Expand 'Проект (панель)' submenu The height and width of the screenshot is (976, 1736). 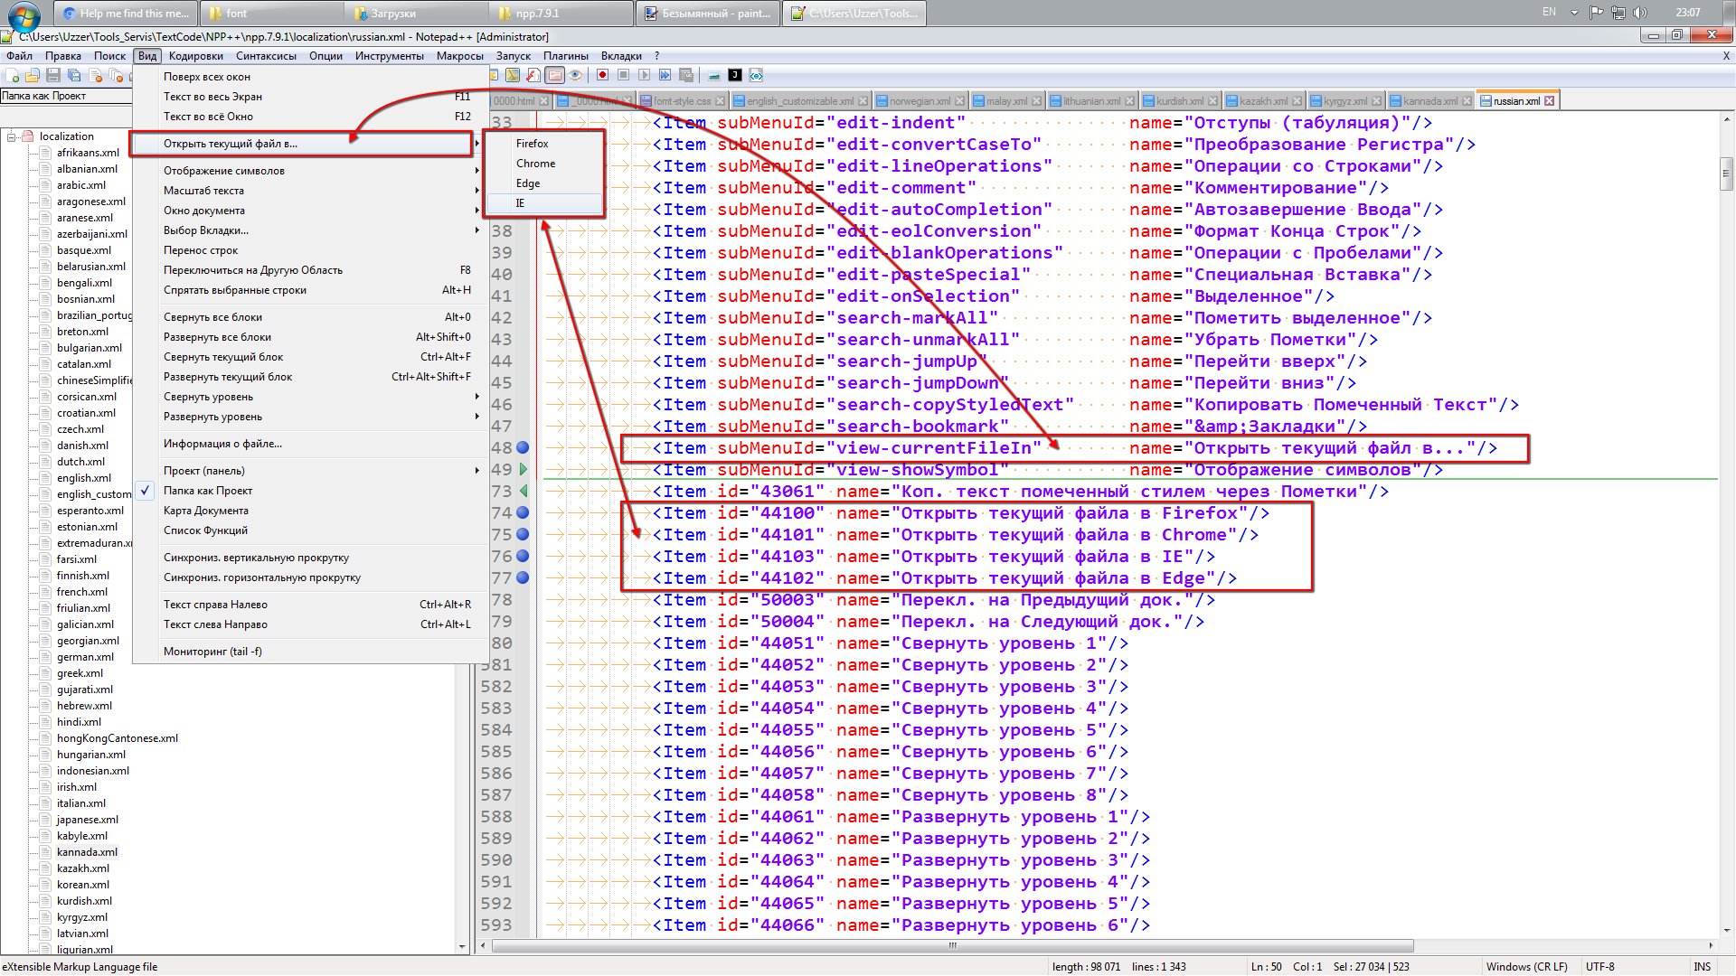click(x=310, y=471)
